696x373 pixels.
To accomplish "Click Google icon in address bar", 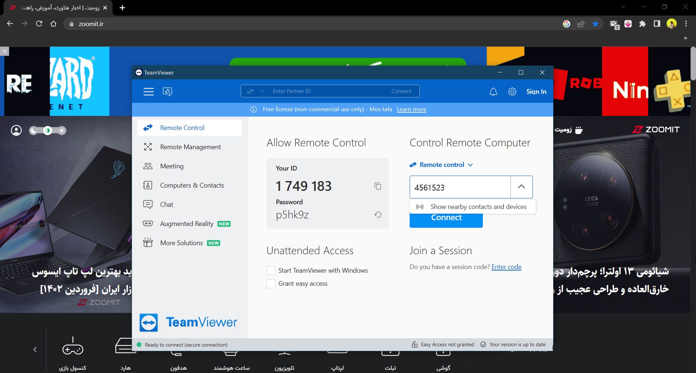I will point(567,24).
